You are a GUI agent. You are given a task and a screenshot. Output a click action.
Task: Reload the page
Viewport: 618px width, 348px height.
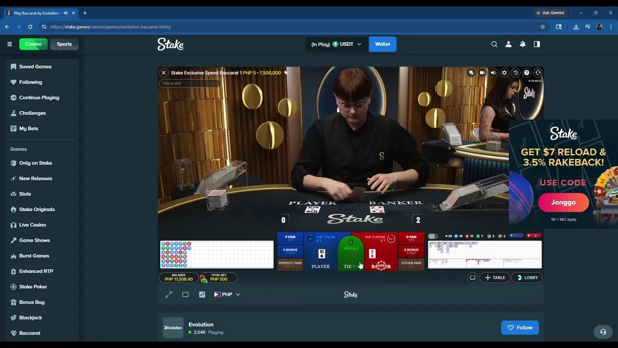tap(30, 27)
